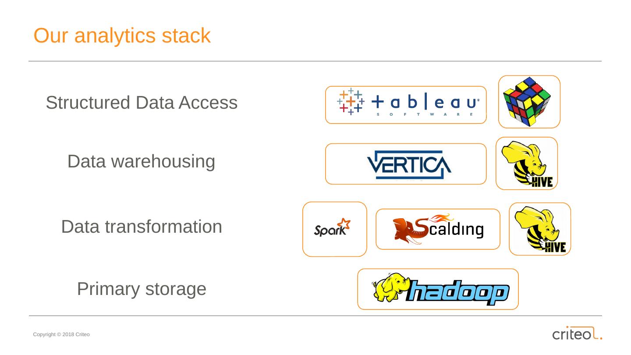Screen dimensions: 631x355
Task: Select the 'Primary storage' label
Action: coord(142,289)
